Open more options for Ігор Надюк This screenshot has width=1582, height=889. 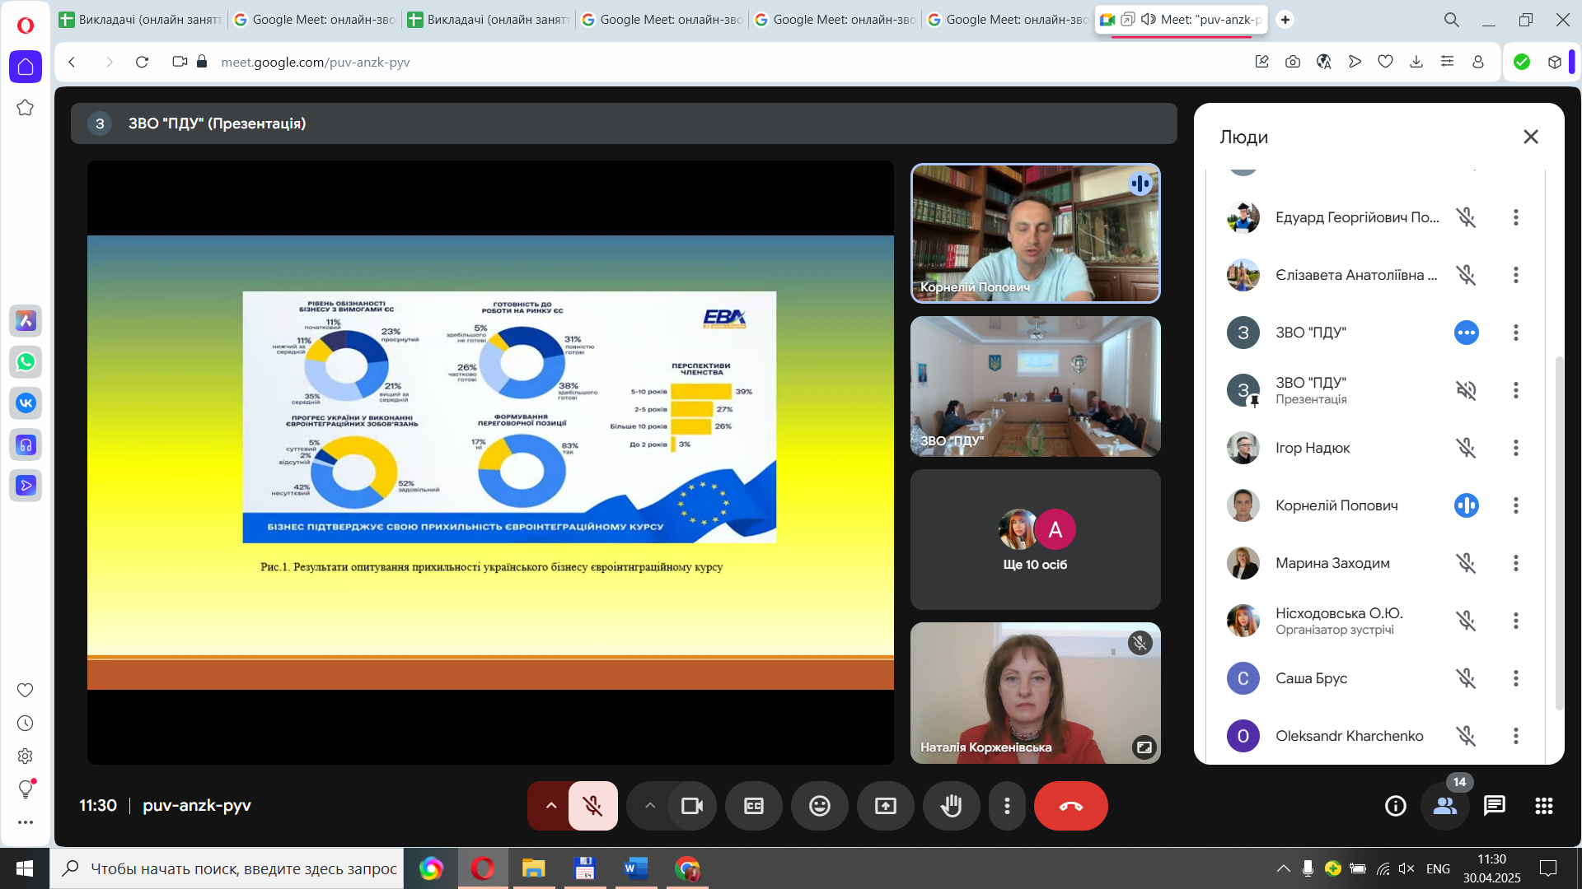pos(1515,448)
